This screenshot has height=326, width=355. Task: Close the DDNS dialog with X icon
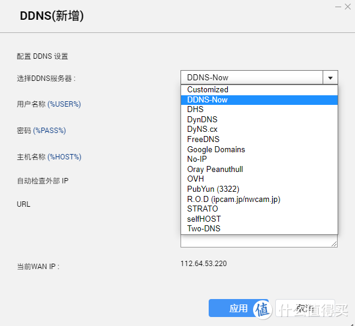[x=348, y=7]
